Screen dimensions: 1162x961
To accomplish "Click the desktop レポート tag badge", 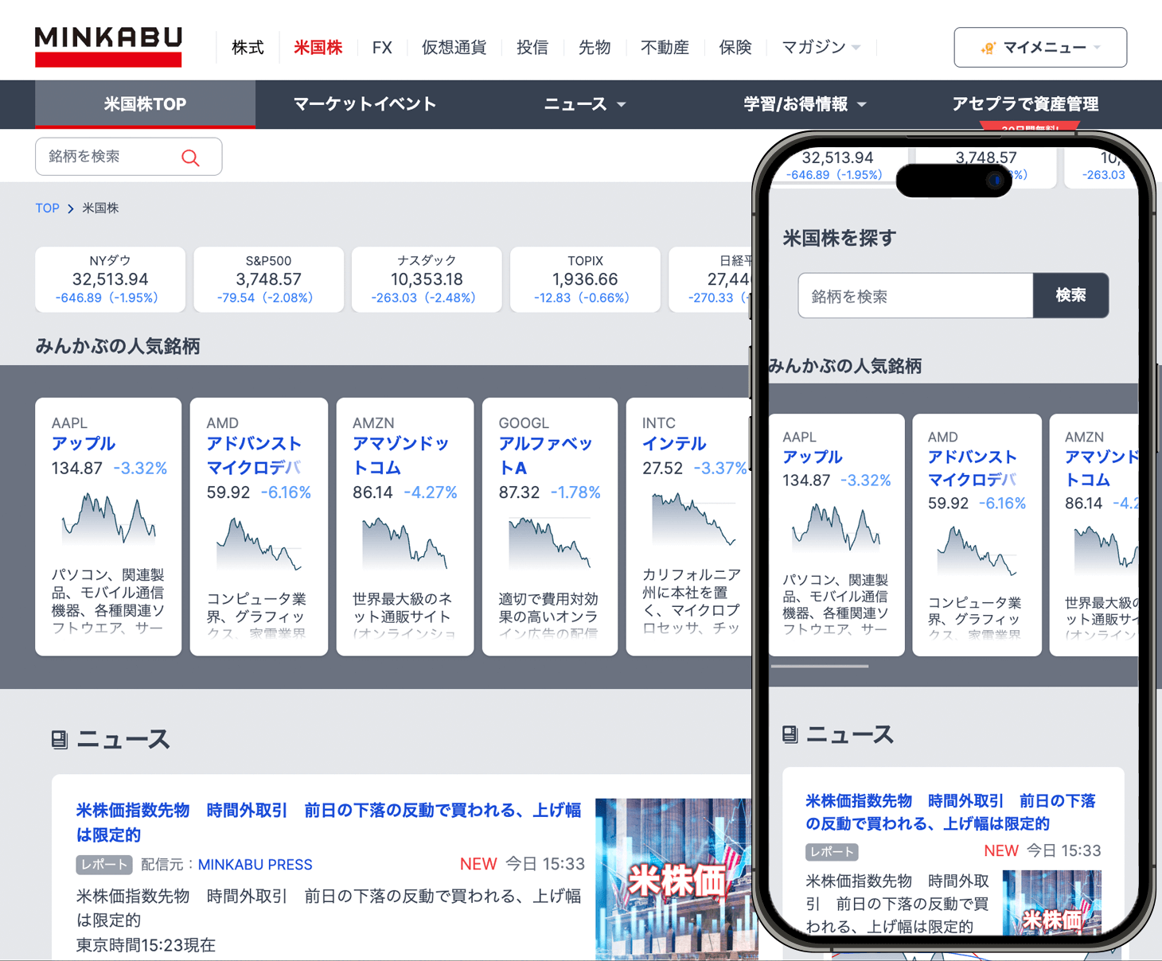I will [104, 865].
